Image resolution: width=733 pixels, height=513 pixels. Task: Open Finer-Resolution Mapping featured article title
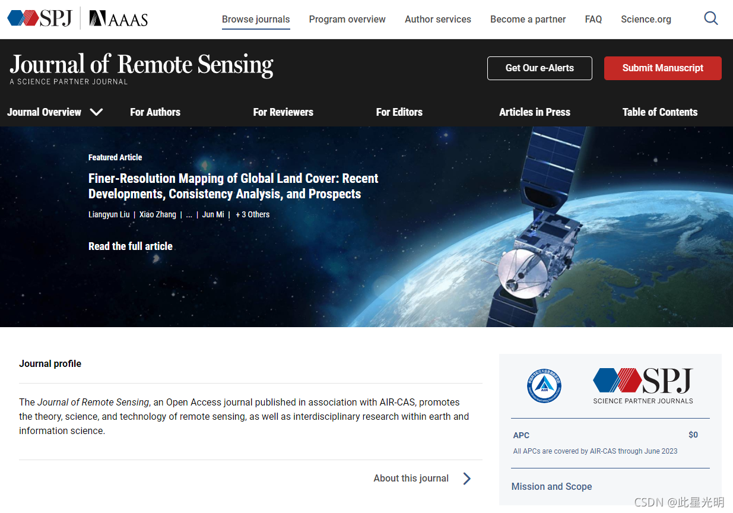click(x=233, y=186)
